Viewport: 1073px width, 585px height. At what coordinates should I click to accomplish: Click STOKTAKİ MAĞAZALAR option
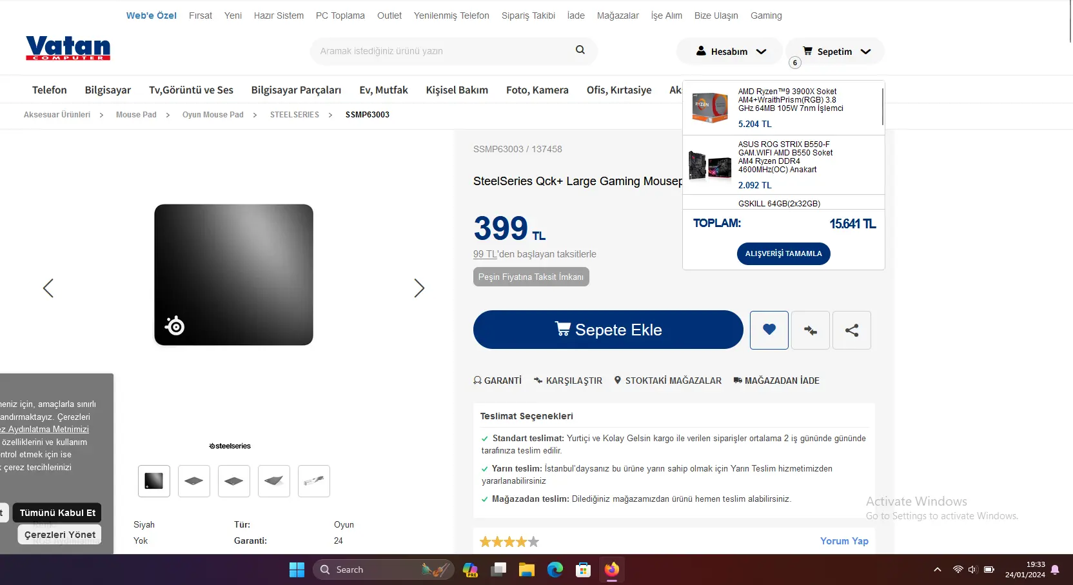pos(667,381)
